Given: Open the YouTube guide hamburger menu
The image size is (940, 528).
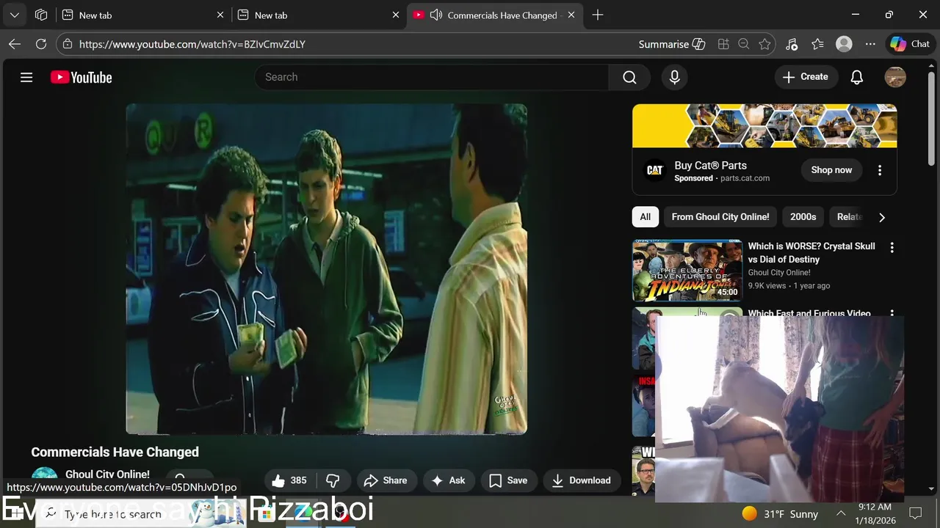Looking at the screenshot, I should (26, 77).
